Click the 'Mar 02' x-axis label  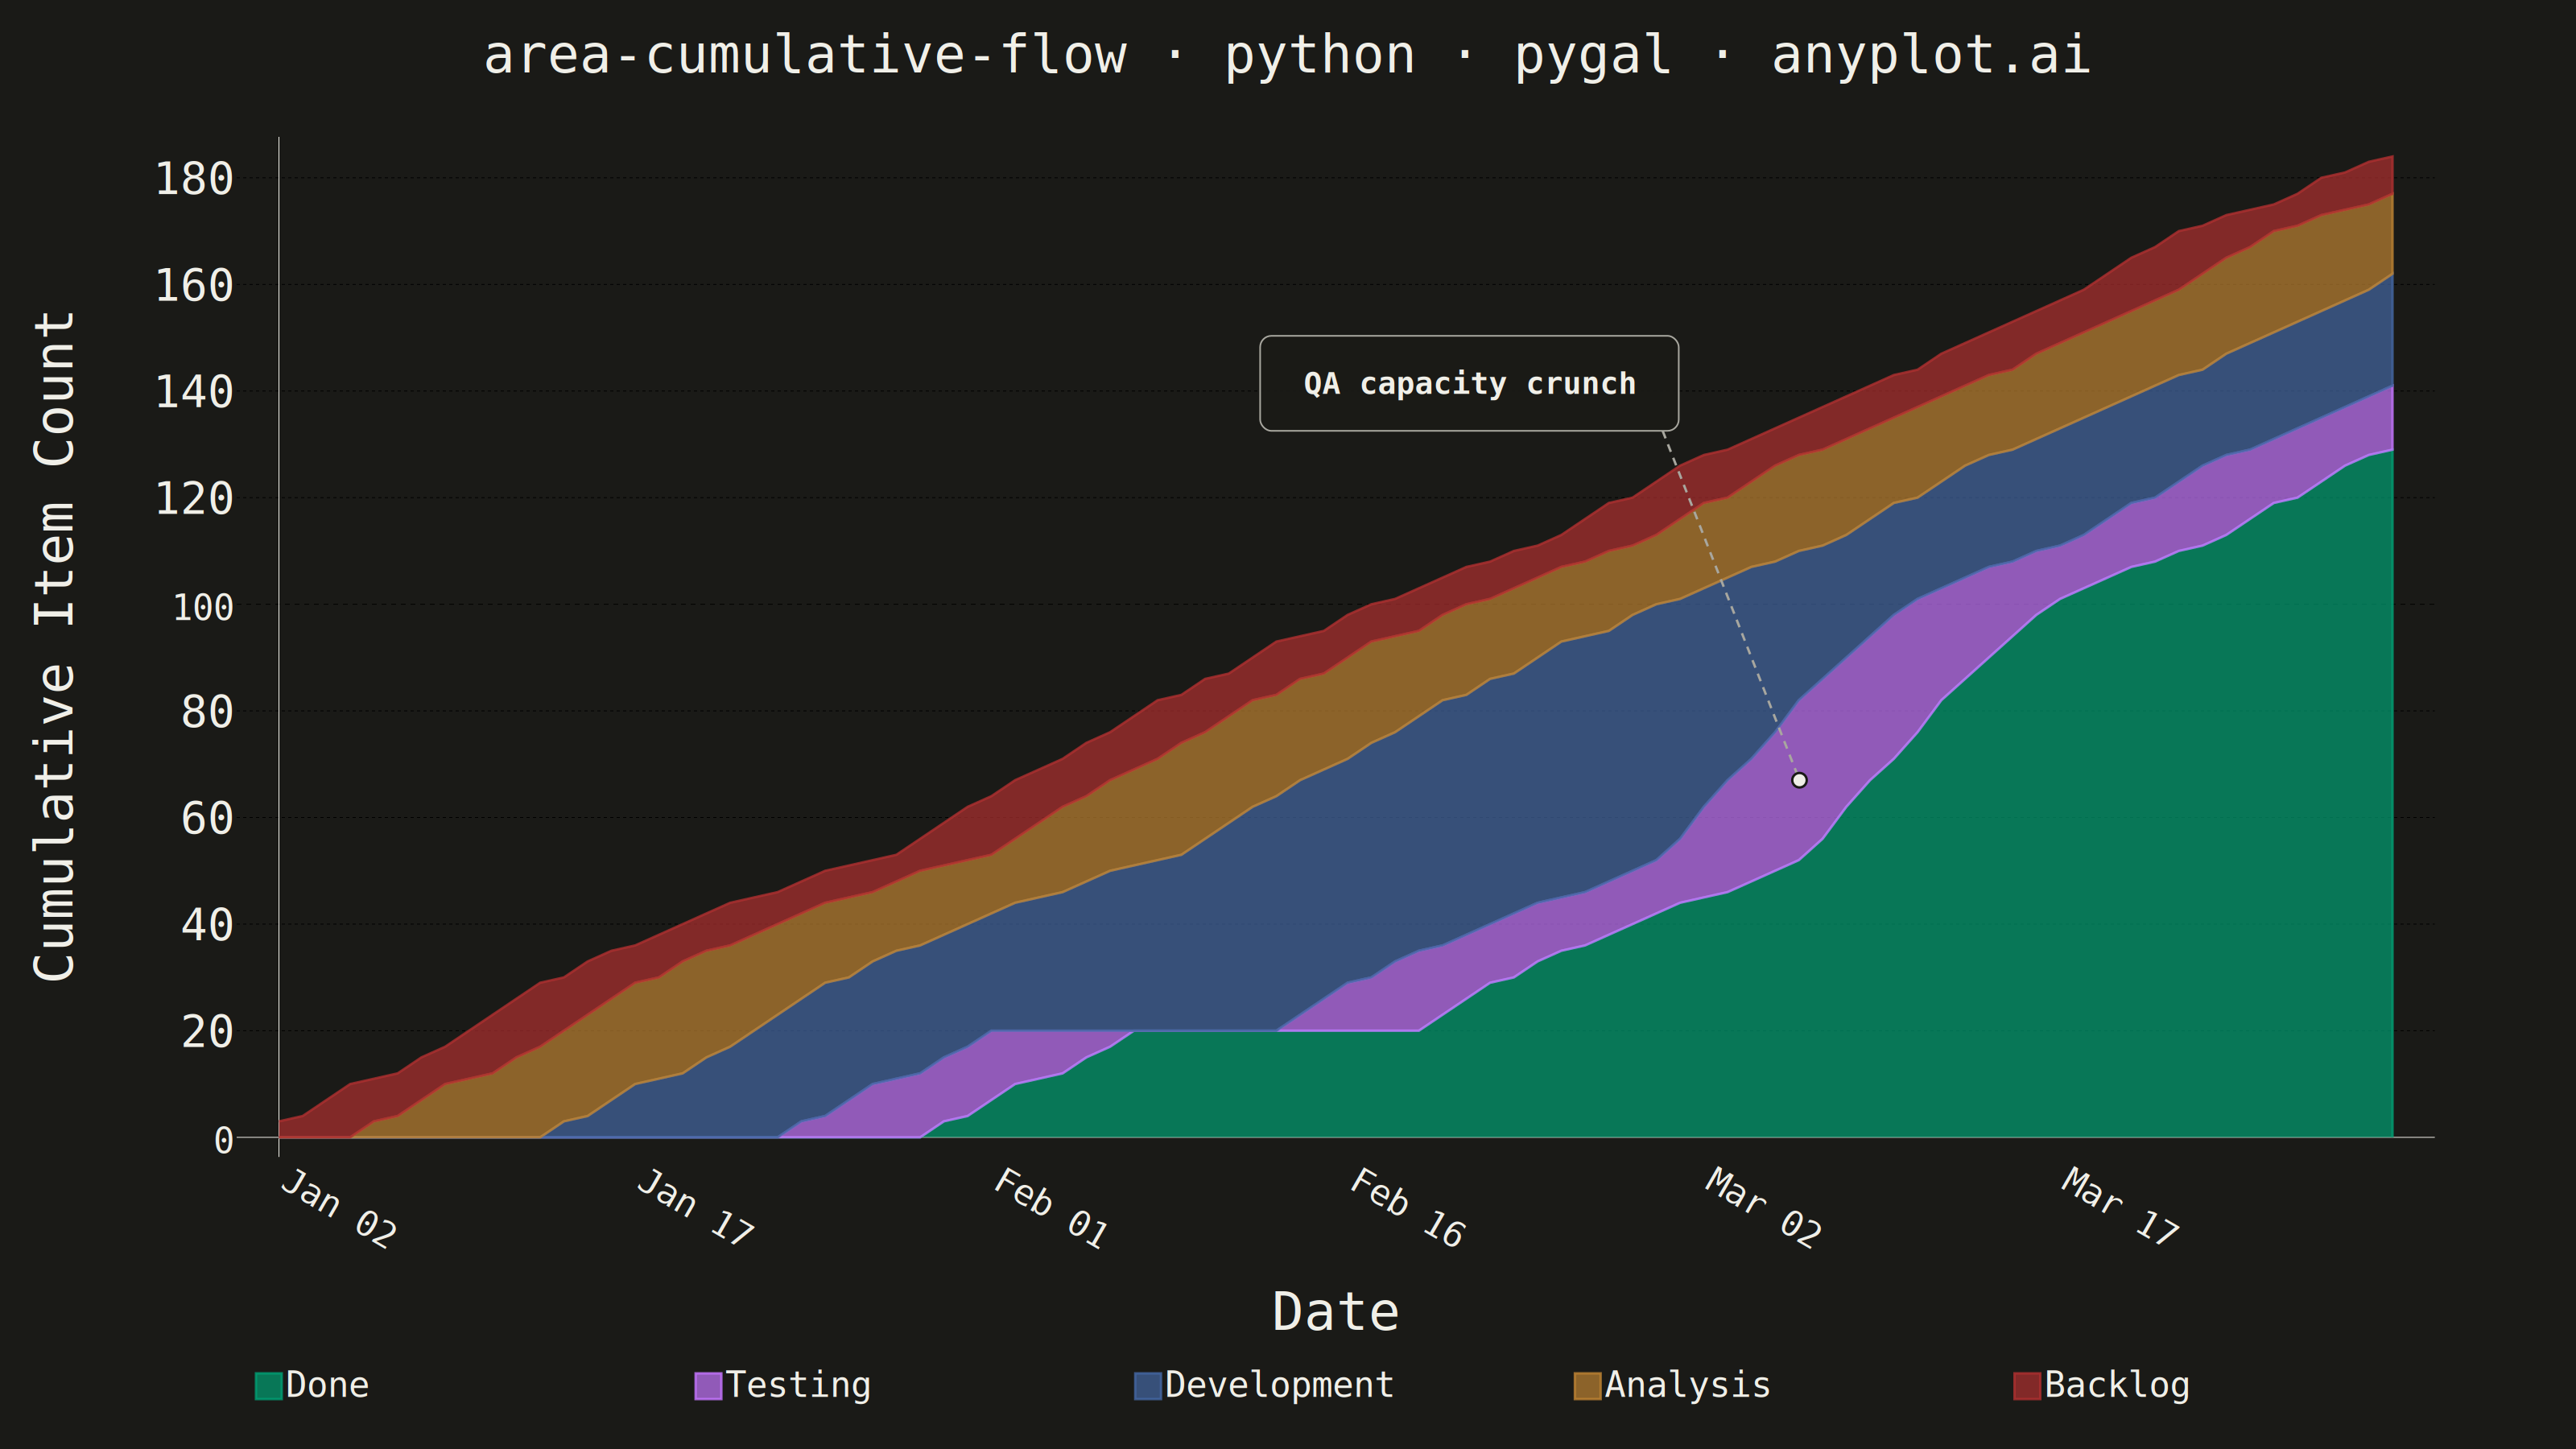1764,1208
